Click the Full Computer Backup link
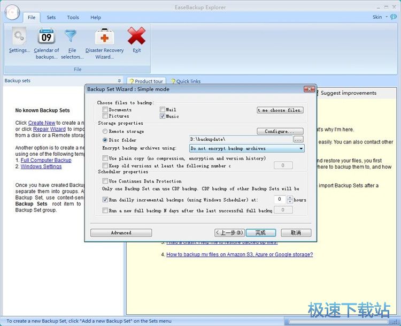This screenshot has height=326, width=401. coord(46,160)
